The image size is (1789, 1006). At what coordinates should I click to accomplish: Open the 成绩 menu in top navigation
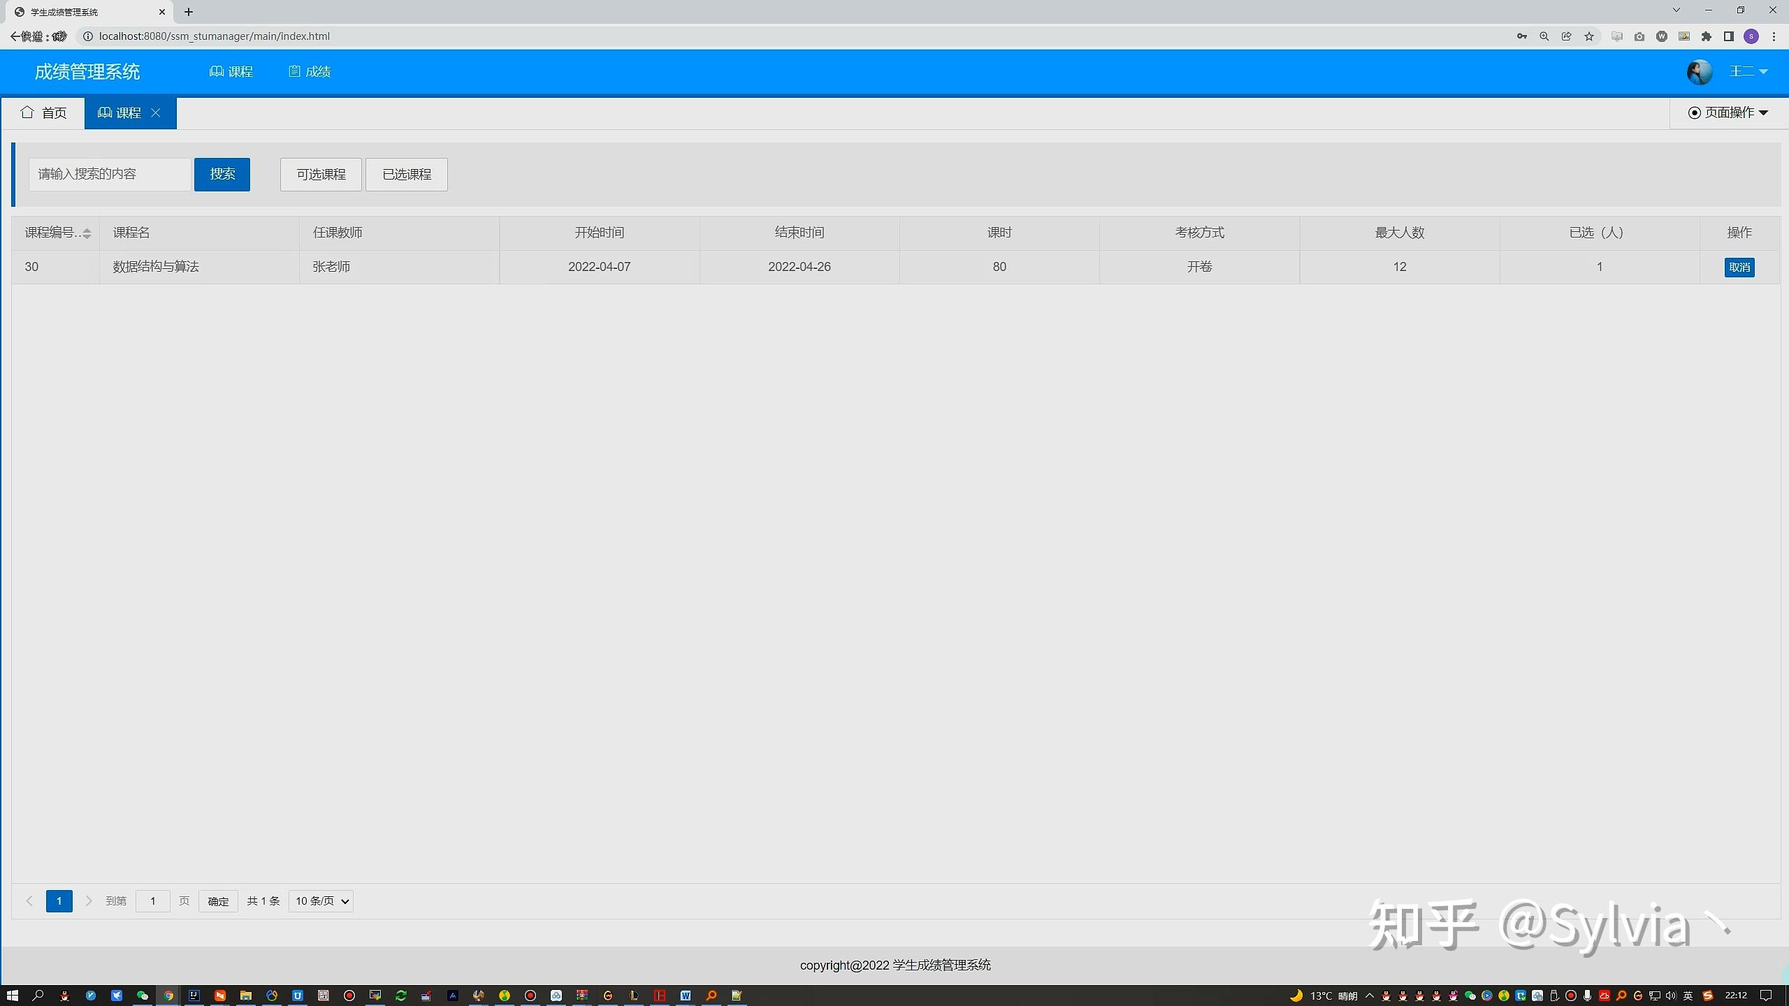pos(310,71)
